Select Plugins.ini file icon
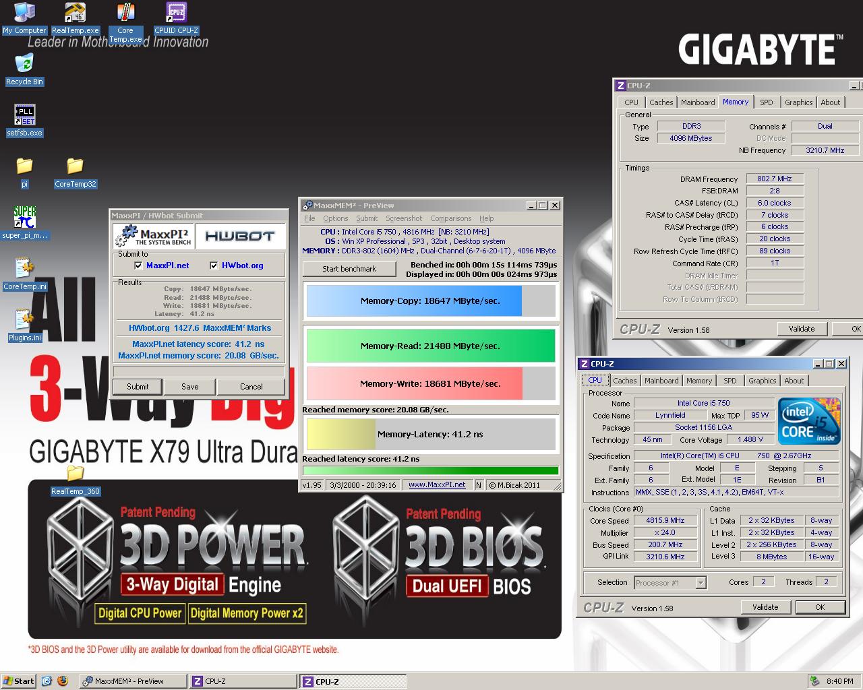This screenshot has height=690, width=863. click(x=24, y=325)
